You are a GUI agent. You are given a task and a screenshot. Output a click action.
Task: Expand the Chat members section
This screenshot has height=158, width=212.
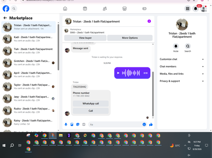(x=182, y=67)
